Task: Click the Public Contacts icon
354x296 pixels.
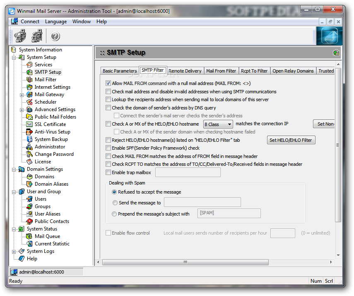Action: coord(29,221)
